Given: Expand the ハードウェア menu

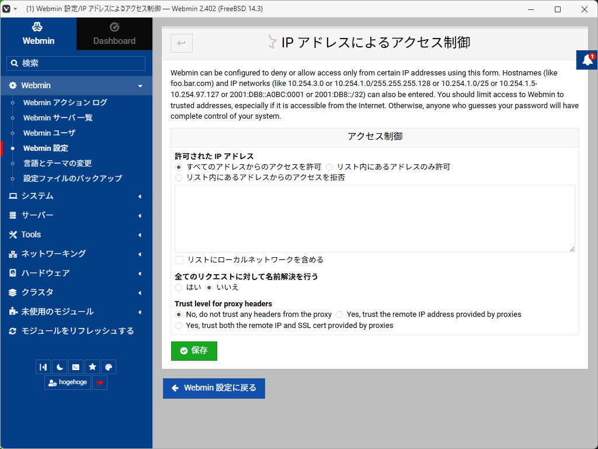Looking at the screenshot, I should click(77, 274).
